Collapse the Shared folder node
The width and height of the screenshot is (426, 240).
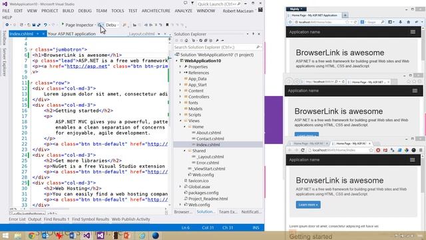coord(184,151)
